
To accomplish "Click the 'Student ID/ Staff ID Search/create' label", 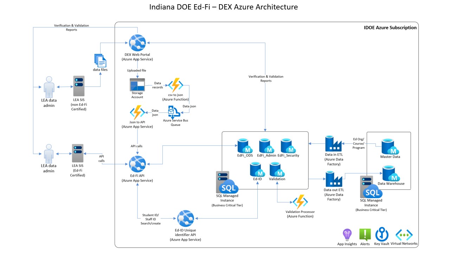I will 151,219.
